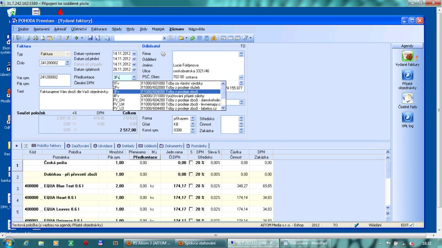442x248 pixels.
Task: Open Přijaté objednávky in the Agendy panel
Action: point(407,75)
